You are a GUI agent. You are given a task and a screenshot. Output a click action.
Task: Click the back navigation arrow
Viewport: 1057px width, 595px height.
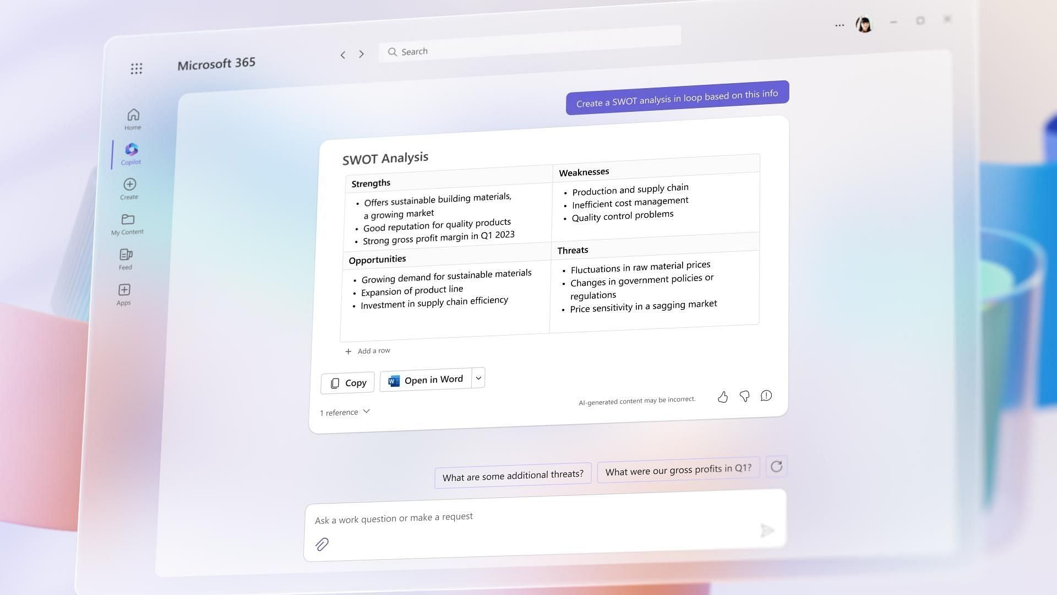[341, 55]
